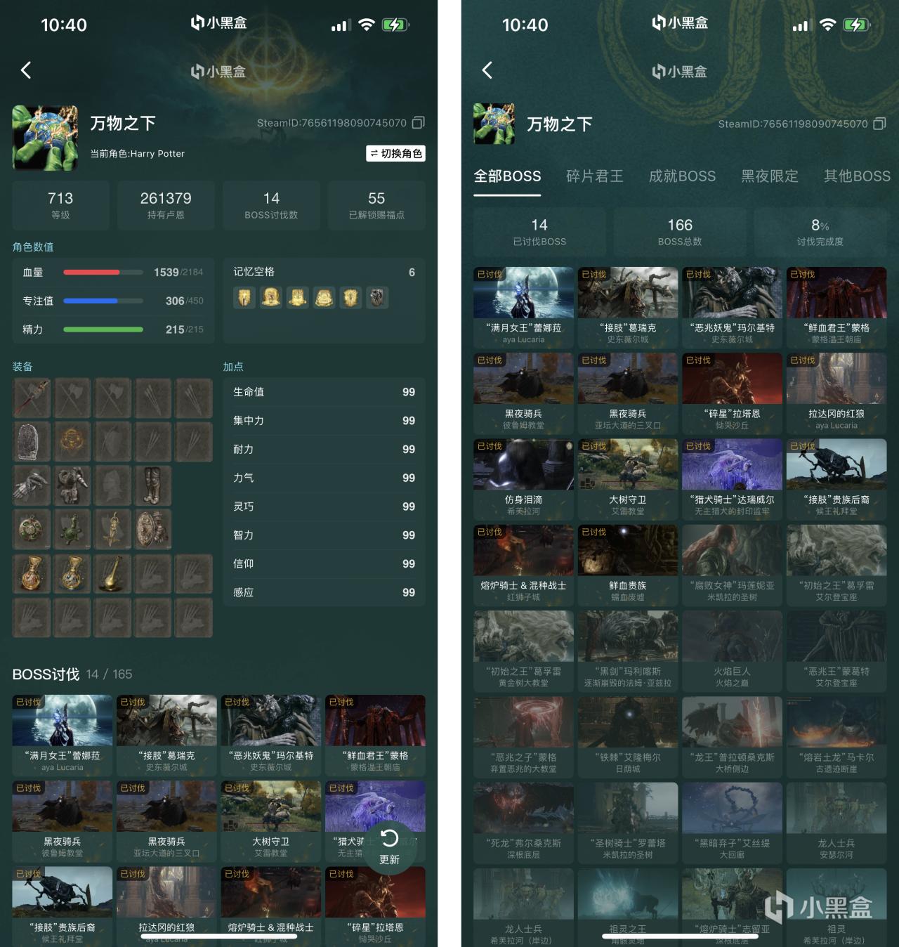This screenshot has height=947, width=899.
Task: Tap the 更新 refresh floating button
Action: tap(389, 847)
